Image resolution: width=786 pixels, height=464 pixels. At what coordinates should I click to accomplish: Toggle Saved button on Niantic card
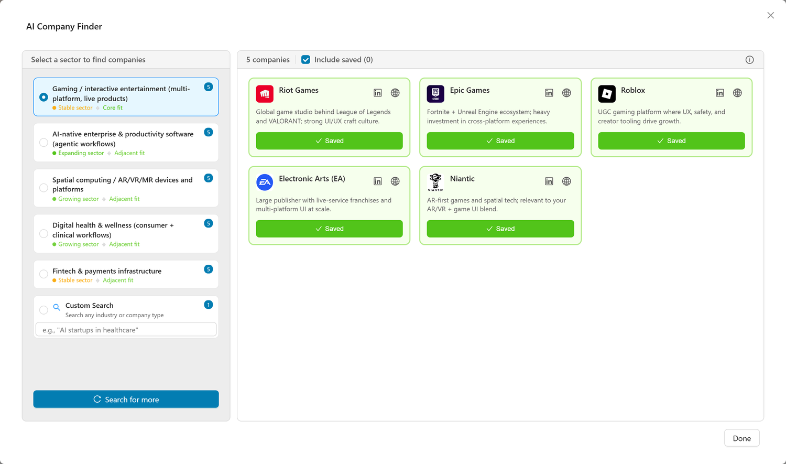coord(500,229)
